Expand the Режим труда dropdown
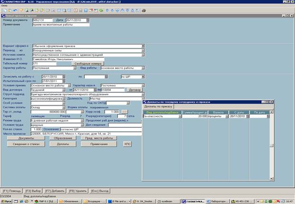Screen dimensions: 295x204 click(81, 120)
